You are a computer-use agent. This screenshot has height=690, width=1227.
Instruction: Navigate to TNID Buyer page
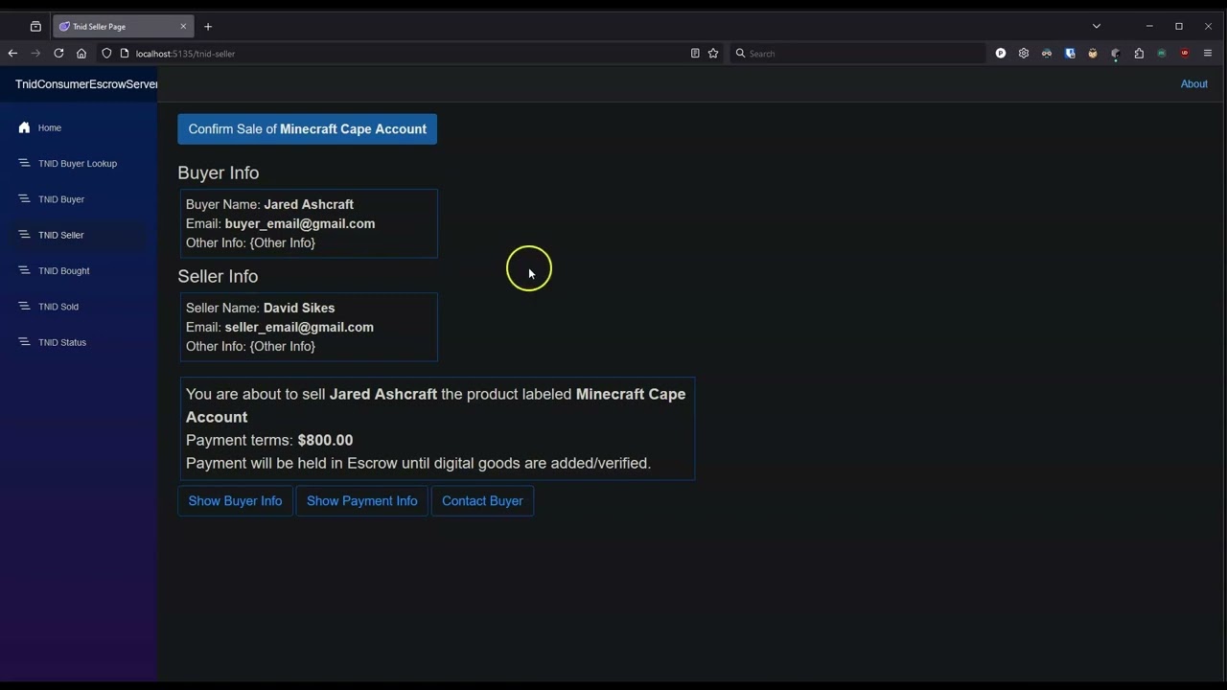click(x=79, y=199)
